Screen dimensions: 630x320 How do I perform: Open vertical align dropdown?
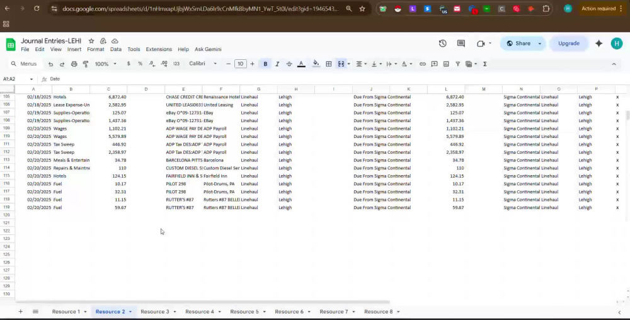click(x=377, y=64)
